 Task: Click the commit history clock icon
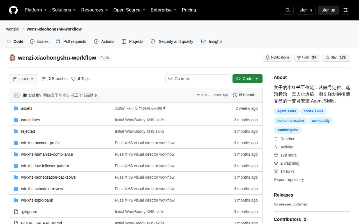click(235, 95)
